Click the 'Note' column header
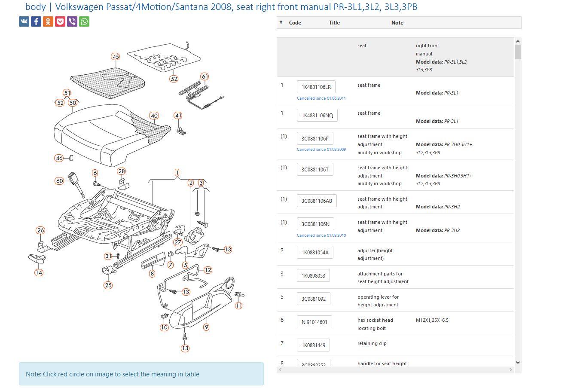The height and width of the screenshot is (388, 571). click(397, 23)
